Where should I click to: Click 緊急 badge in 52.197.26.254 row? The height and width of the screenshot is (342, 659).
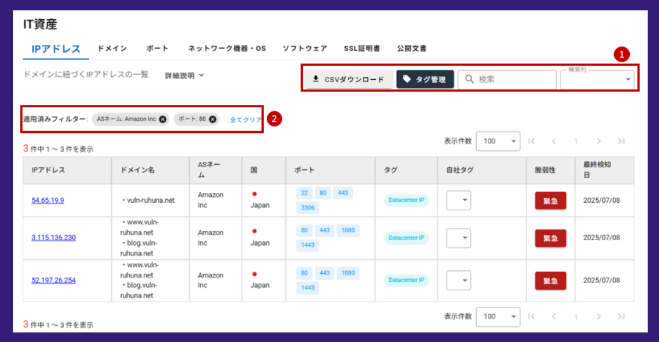[x=550, y=281]
